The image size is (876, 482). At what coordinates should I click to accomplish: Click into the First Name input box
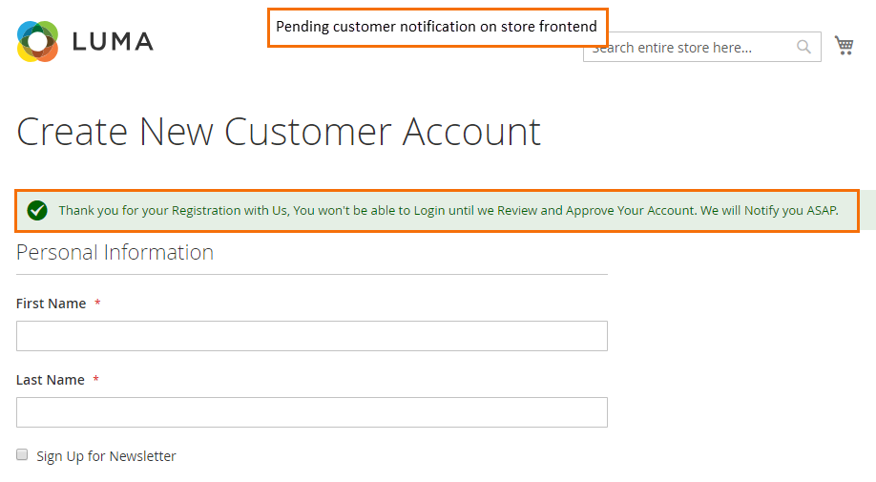(311, 336)
